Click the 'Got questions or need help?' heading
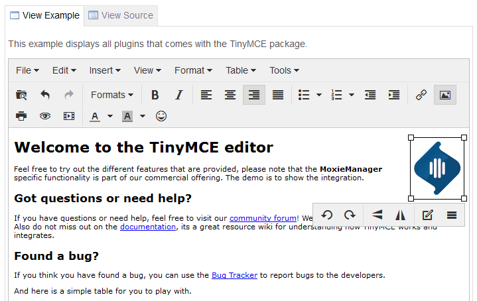 point(103,198)
